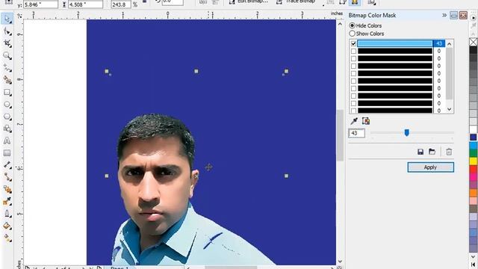Check the fifth mask color checkbox
The width and height of the screenshot is (478, 269).
click(353, 73)
